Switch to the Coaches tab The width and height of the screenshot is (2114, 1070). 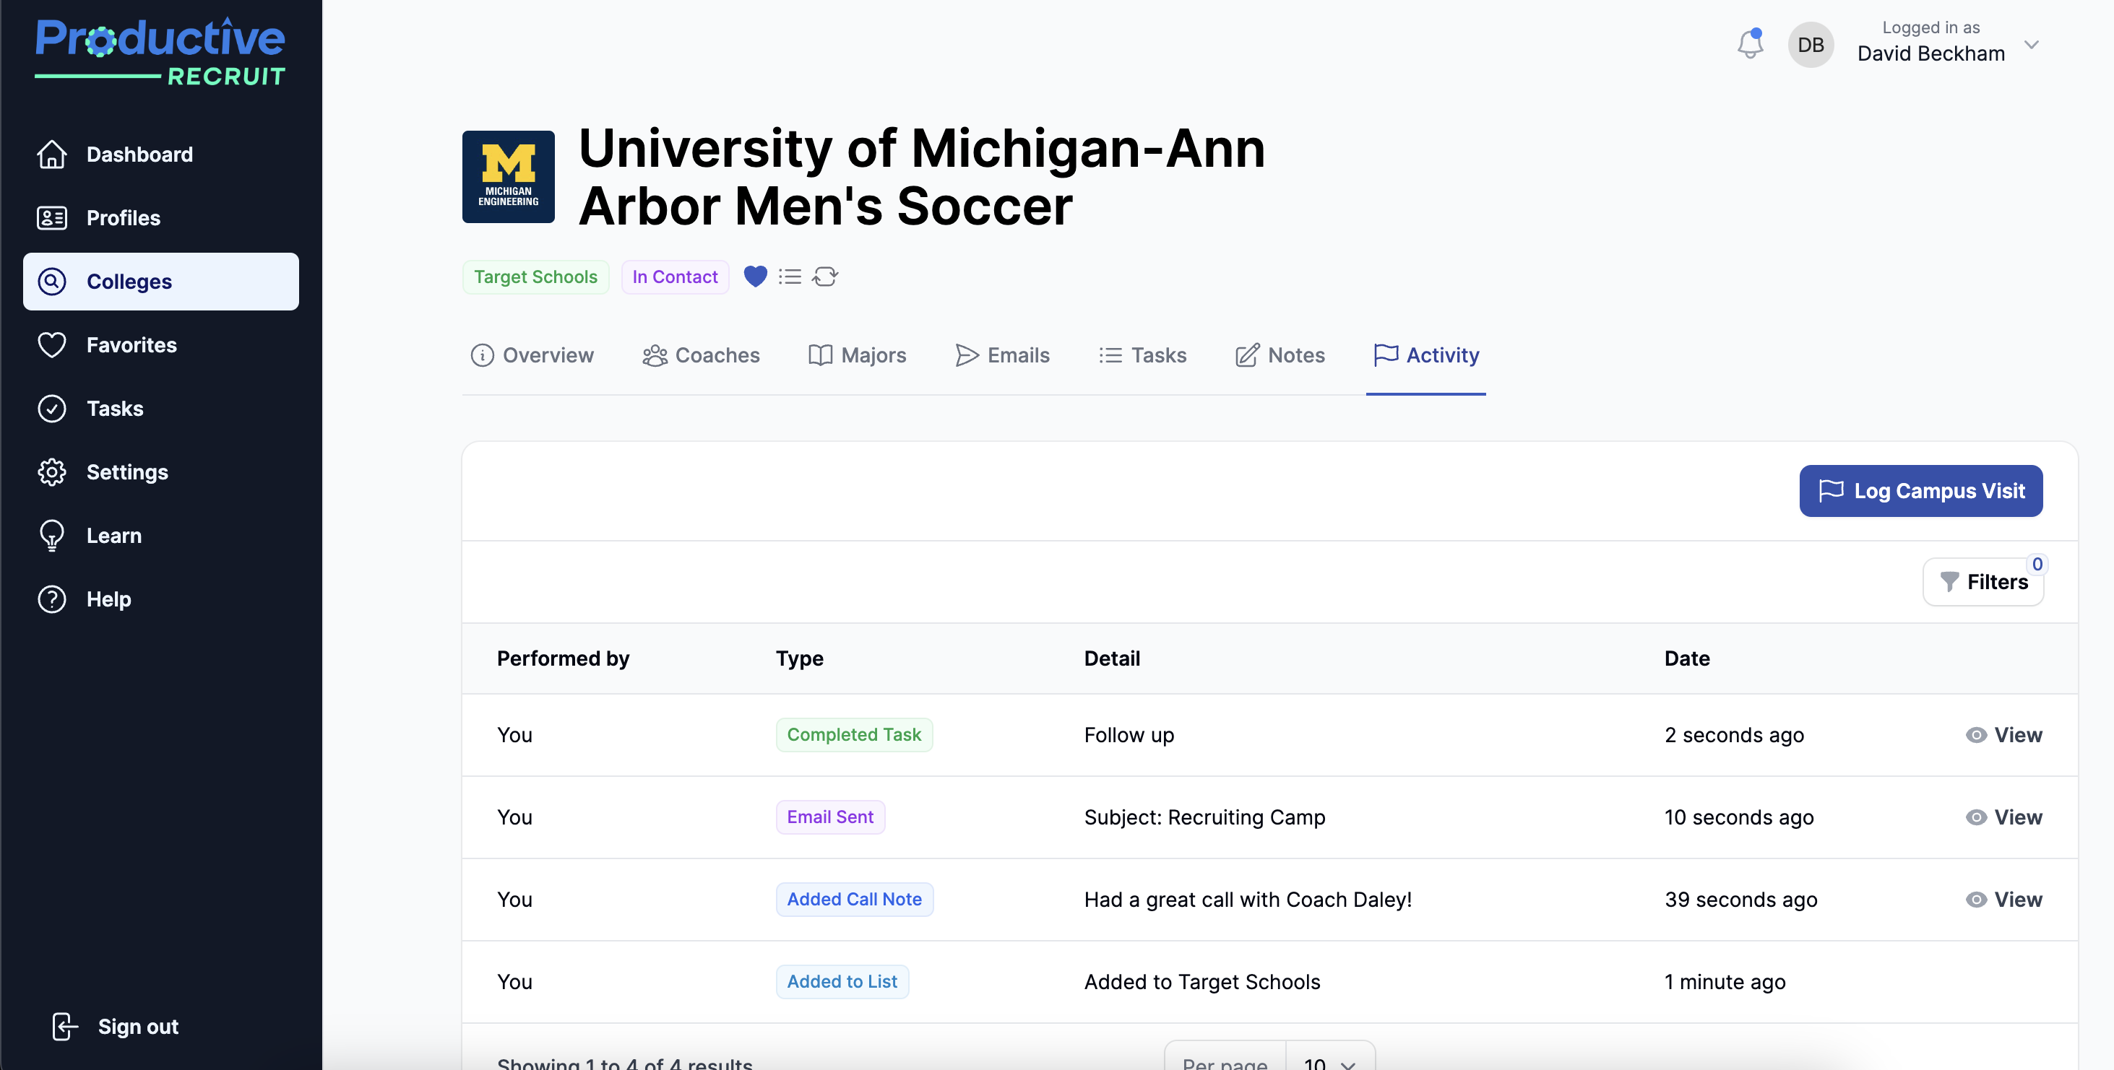[701, 355]
